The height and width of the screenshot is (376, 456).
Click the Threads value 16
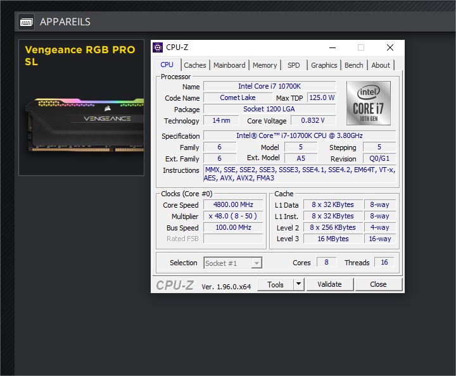tap(384, 262)
